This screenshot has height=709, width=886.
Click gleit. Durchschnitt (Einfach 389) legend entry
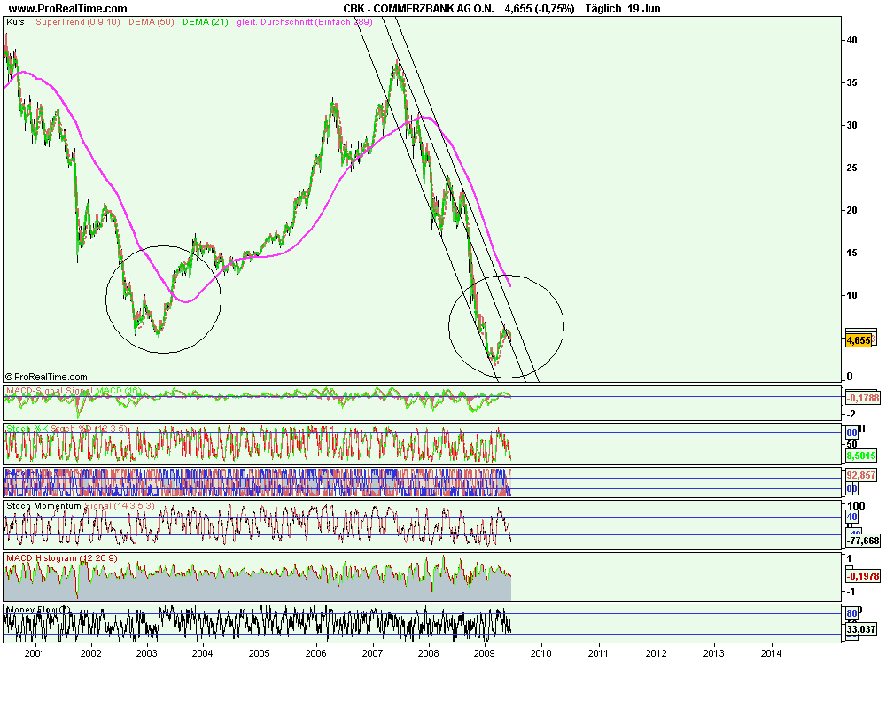coord(305,22)
